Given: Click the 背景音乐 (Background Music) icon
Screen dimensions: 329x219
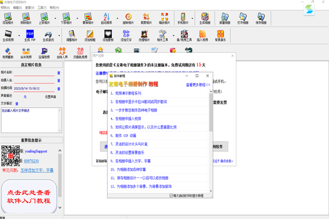Looking at the screenshot, I should (220, 36).
